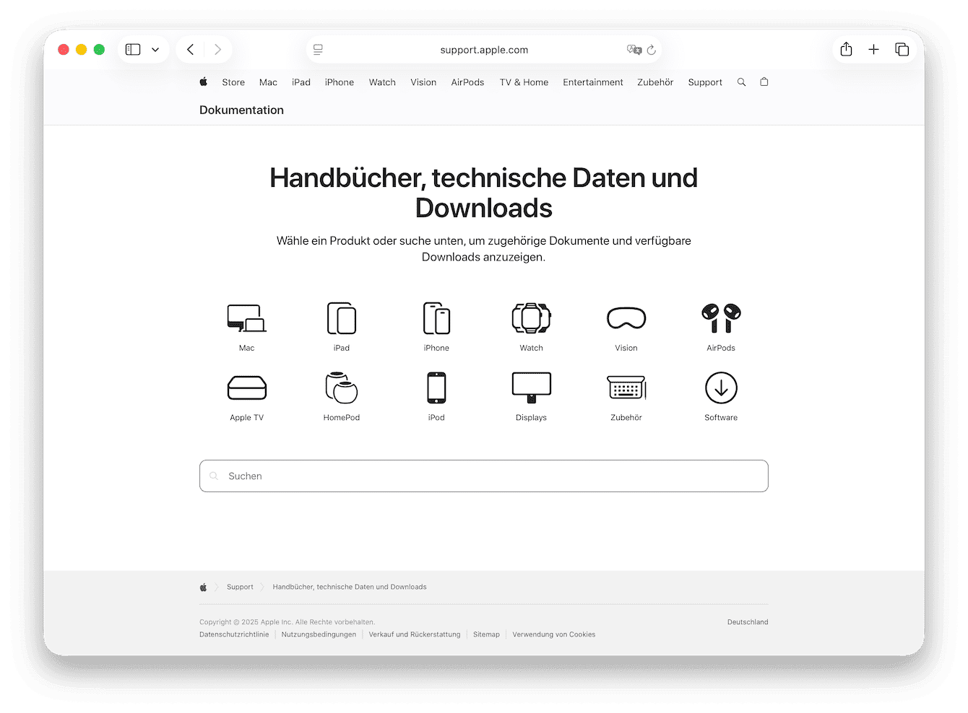This screenshot has height=713, width=968.
Task: Click the Apple logo in the navigation
Action: (x=203, y=82)
